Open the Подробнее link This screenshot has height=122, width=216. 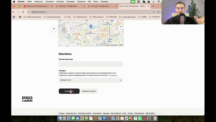click(x=113, y=75)
